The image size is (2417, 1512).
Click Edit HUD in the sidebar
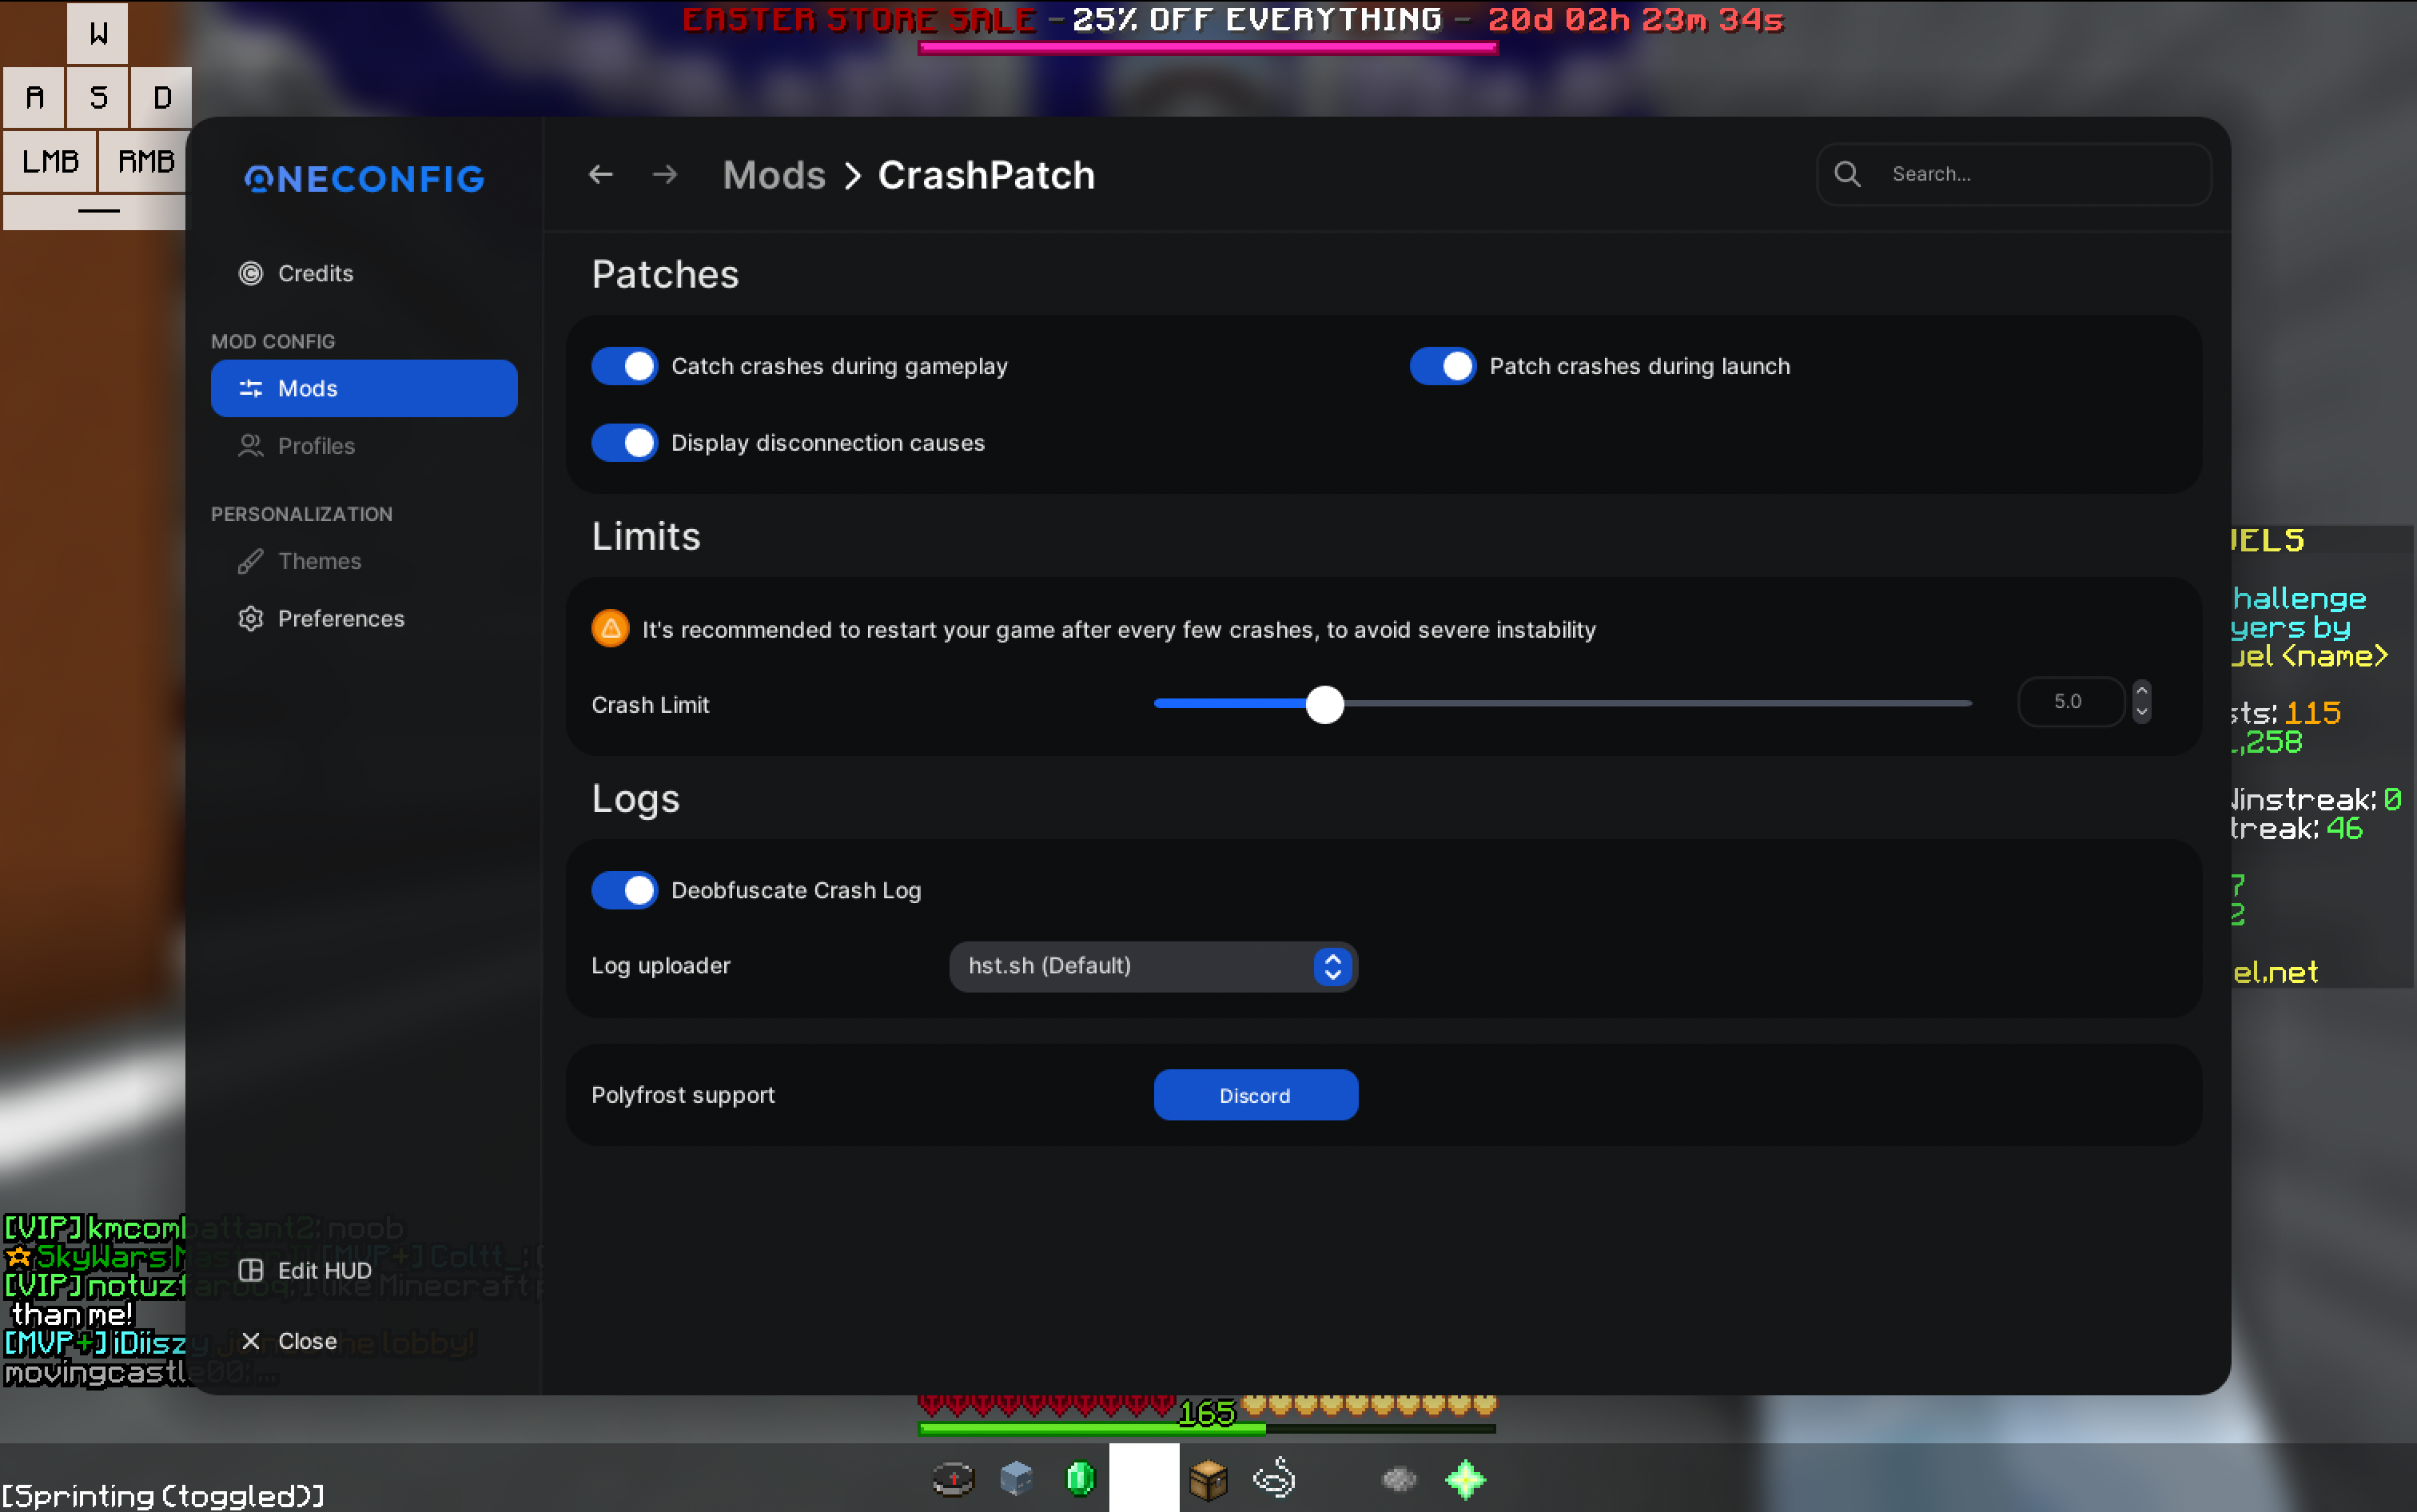(x=323, y=1270)
